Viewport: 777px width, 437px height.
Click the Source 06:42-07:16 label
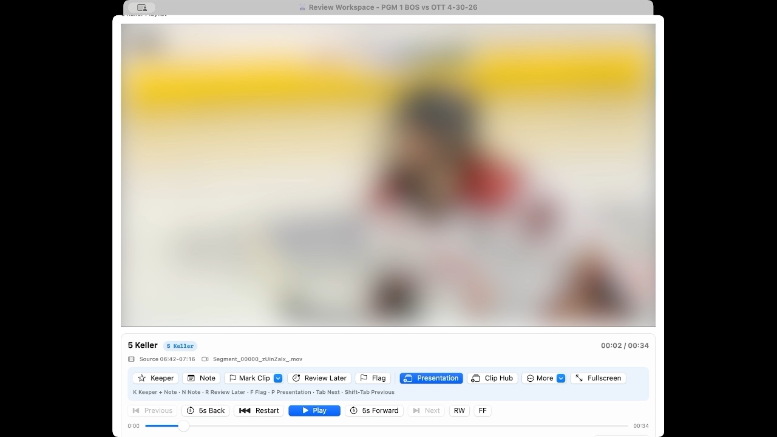(x=168, y=359)
